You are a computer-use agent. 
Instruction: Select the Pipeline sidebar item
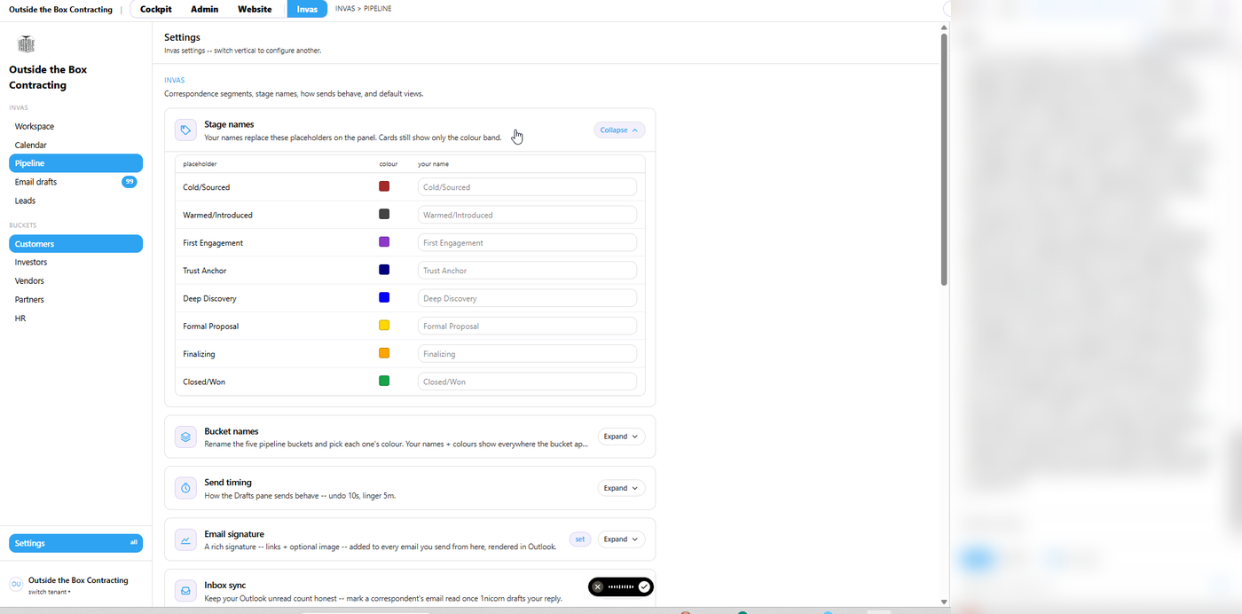[x=75, y=163]
